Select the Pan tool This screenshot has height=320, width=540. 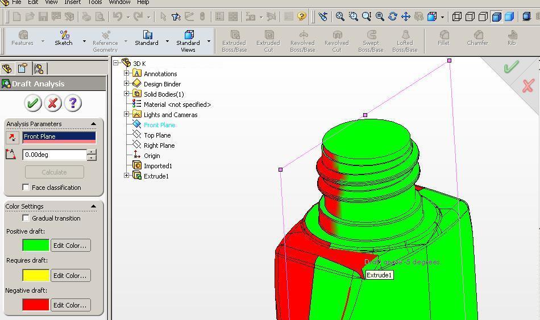point(406,16)
